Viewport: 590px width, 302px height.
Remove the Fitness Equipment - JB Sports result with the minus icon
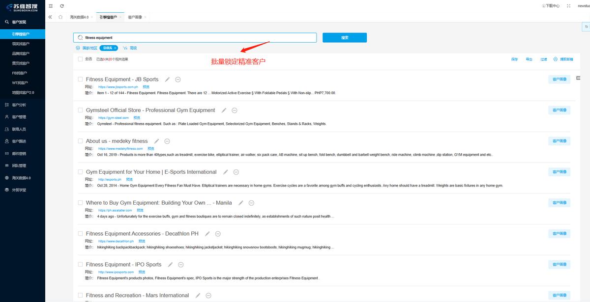point(178,79)
